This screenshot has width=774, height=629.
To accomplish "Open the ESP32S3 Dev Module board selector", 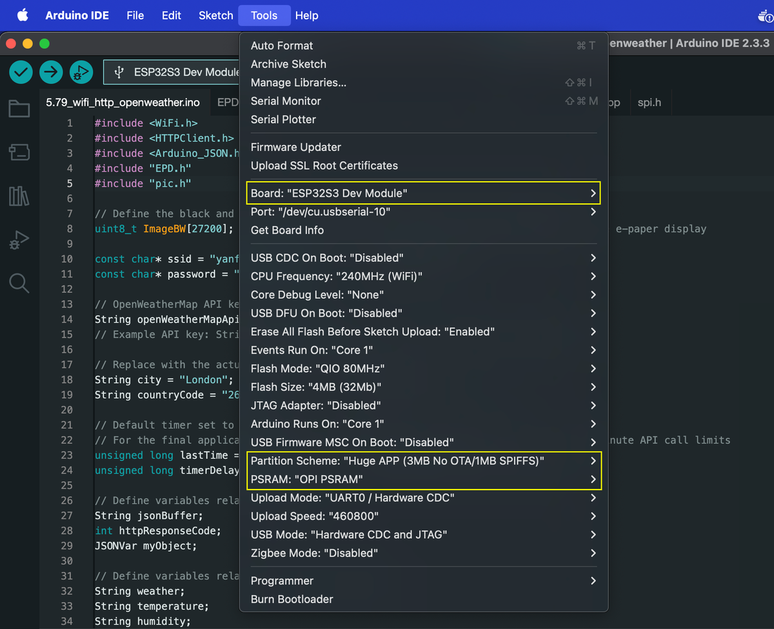I will [x=174, y=72].
